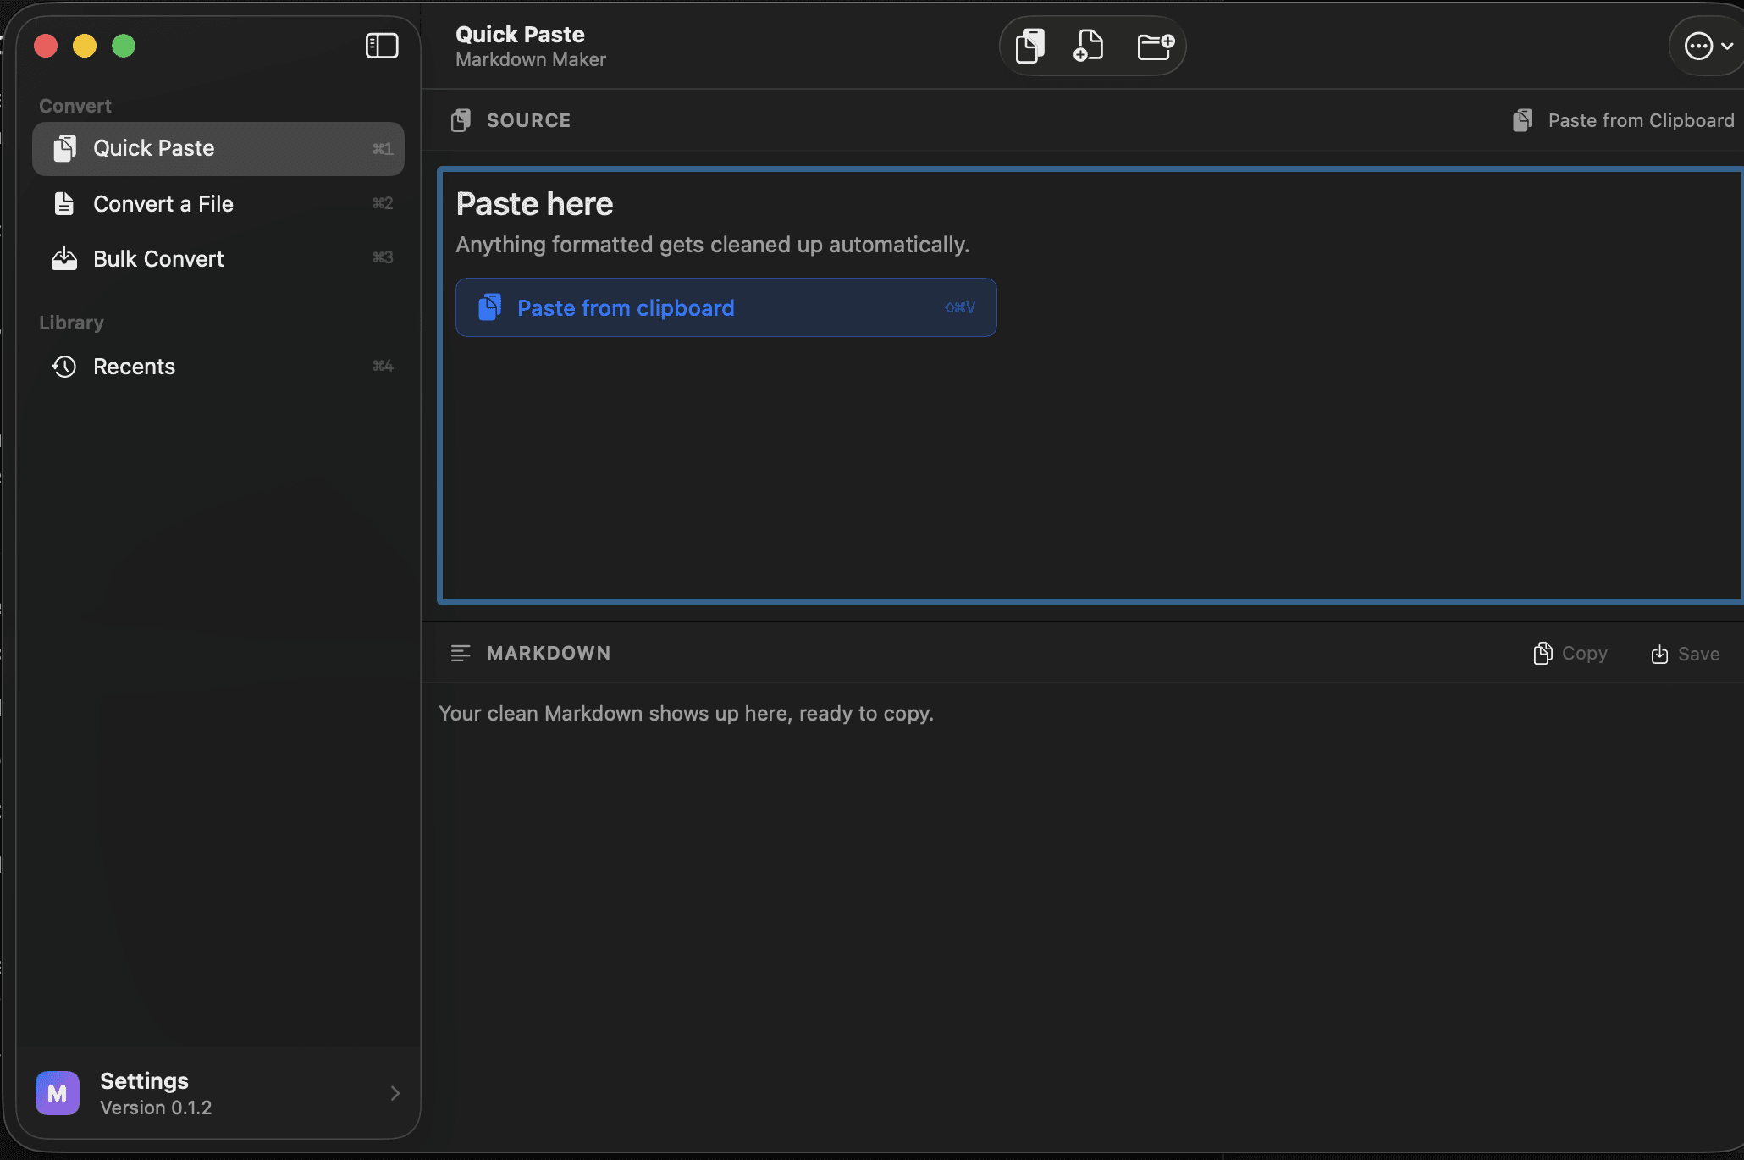Click the yellow minimize window button

[85, 46]
